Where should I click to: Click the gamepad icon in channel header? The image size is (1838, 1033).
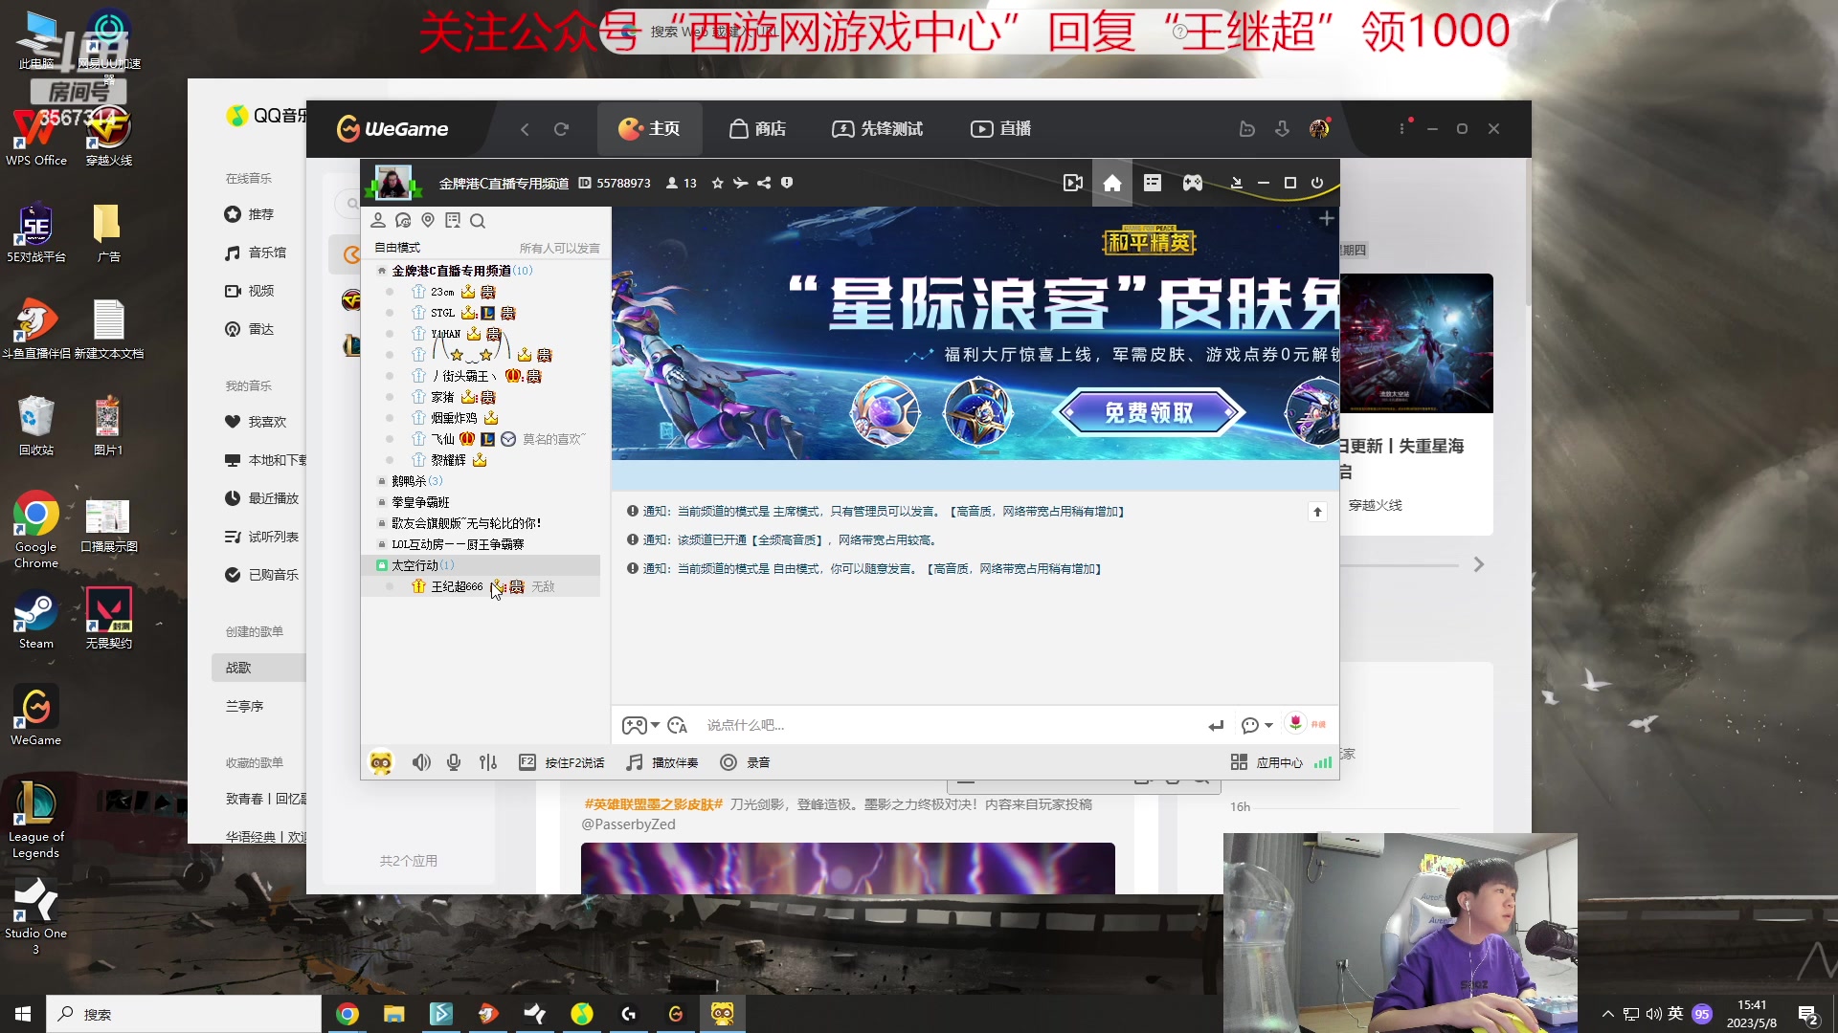pos(1193,183)
